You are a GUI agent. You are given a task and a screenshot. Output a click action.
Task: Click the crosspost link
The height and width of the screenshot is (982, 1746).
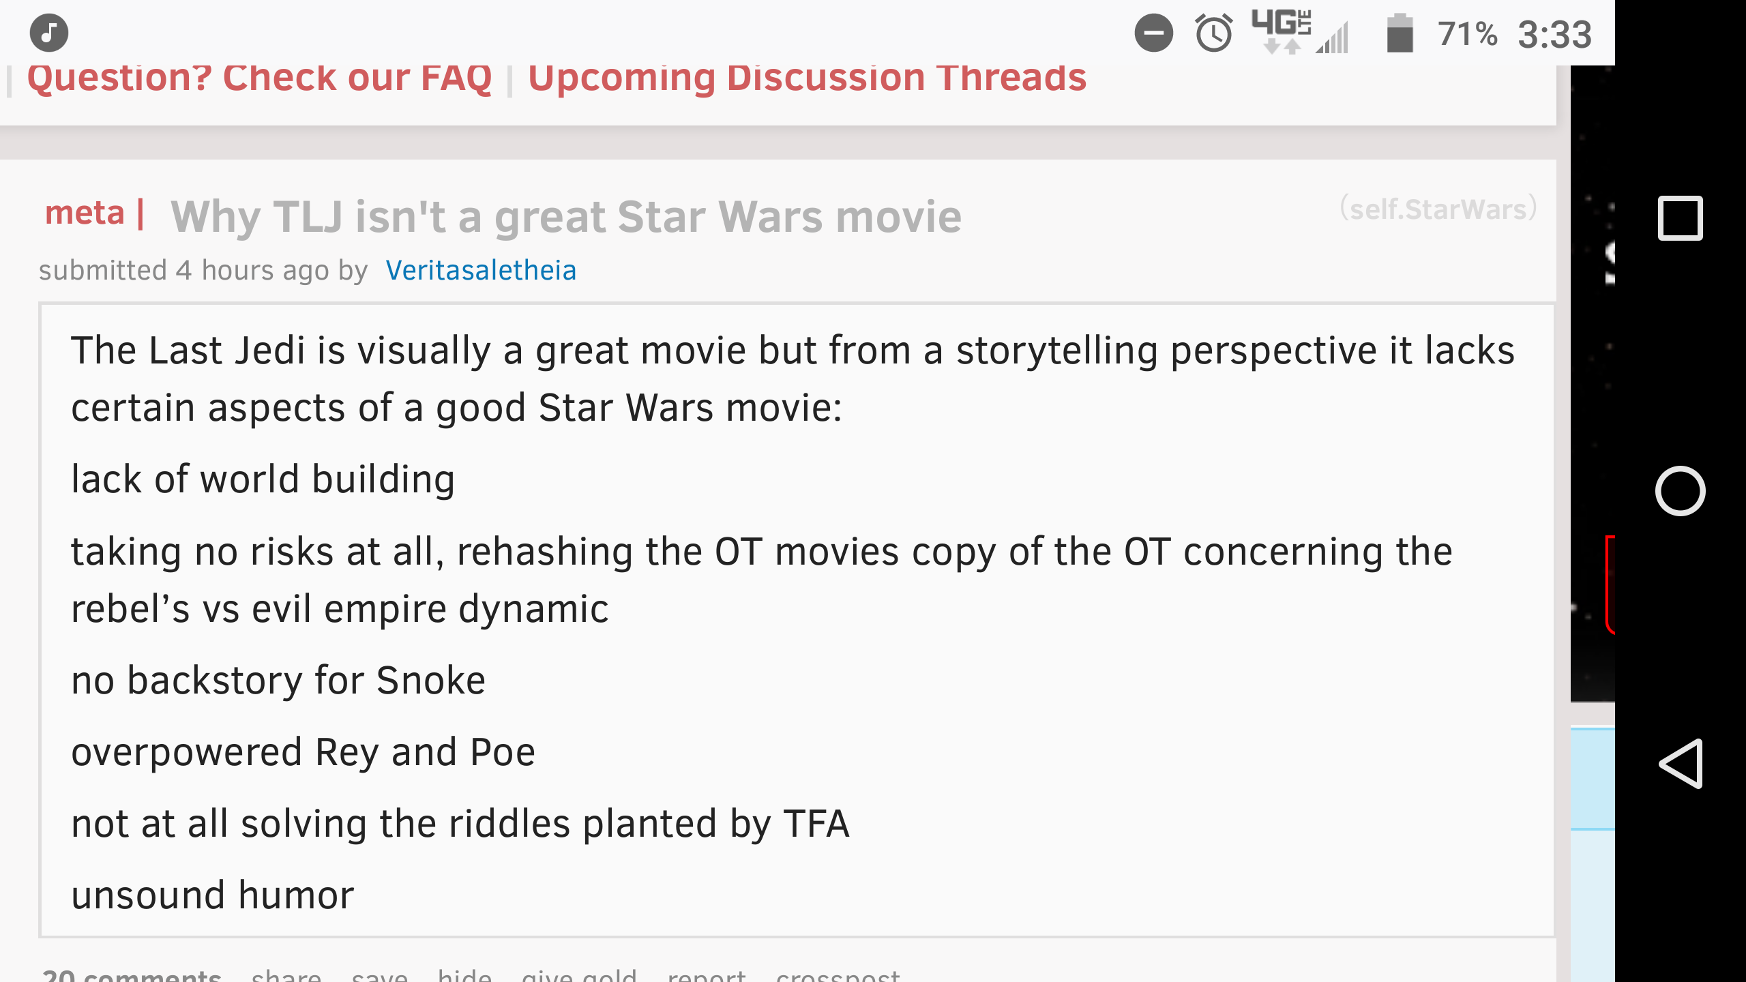[x=838, y=975]
